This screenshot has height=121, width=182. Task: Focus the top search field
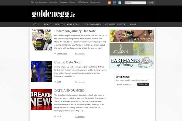[135, 3]
